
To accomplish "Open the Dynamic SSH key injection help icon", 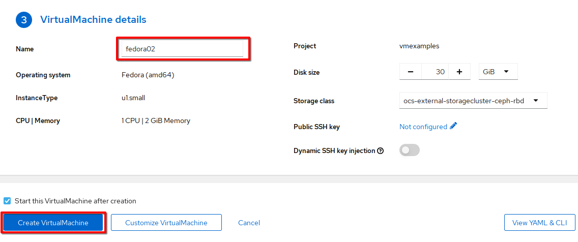I will tap(381, 150).
